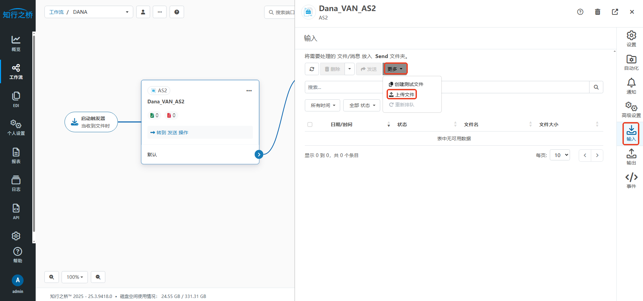Image resolution: width=643 pixels, height=301 pixels.
Task: Switch to the 输出 output tab
Action: tap(631, 157)
